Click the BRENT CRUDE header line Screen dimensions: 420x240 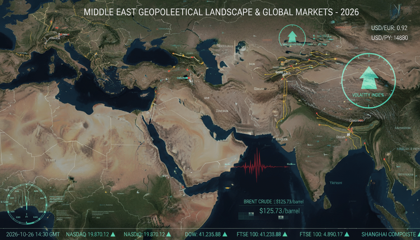coord(273,202)
